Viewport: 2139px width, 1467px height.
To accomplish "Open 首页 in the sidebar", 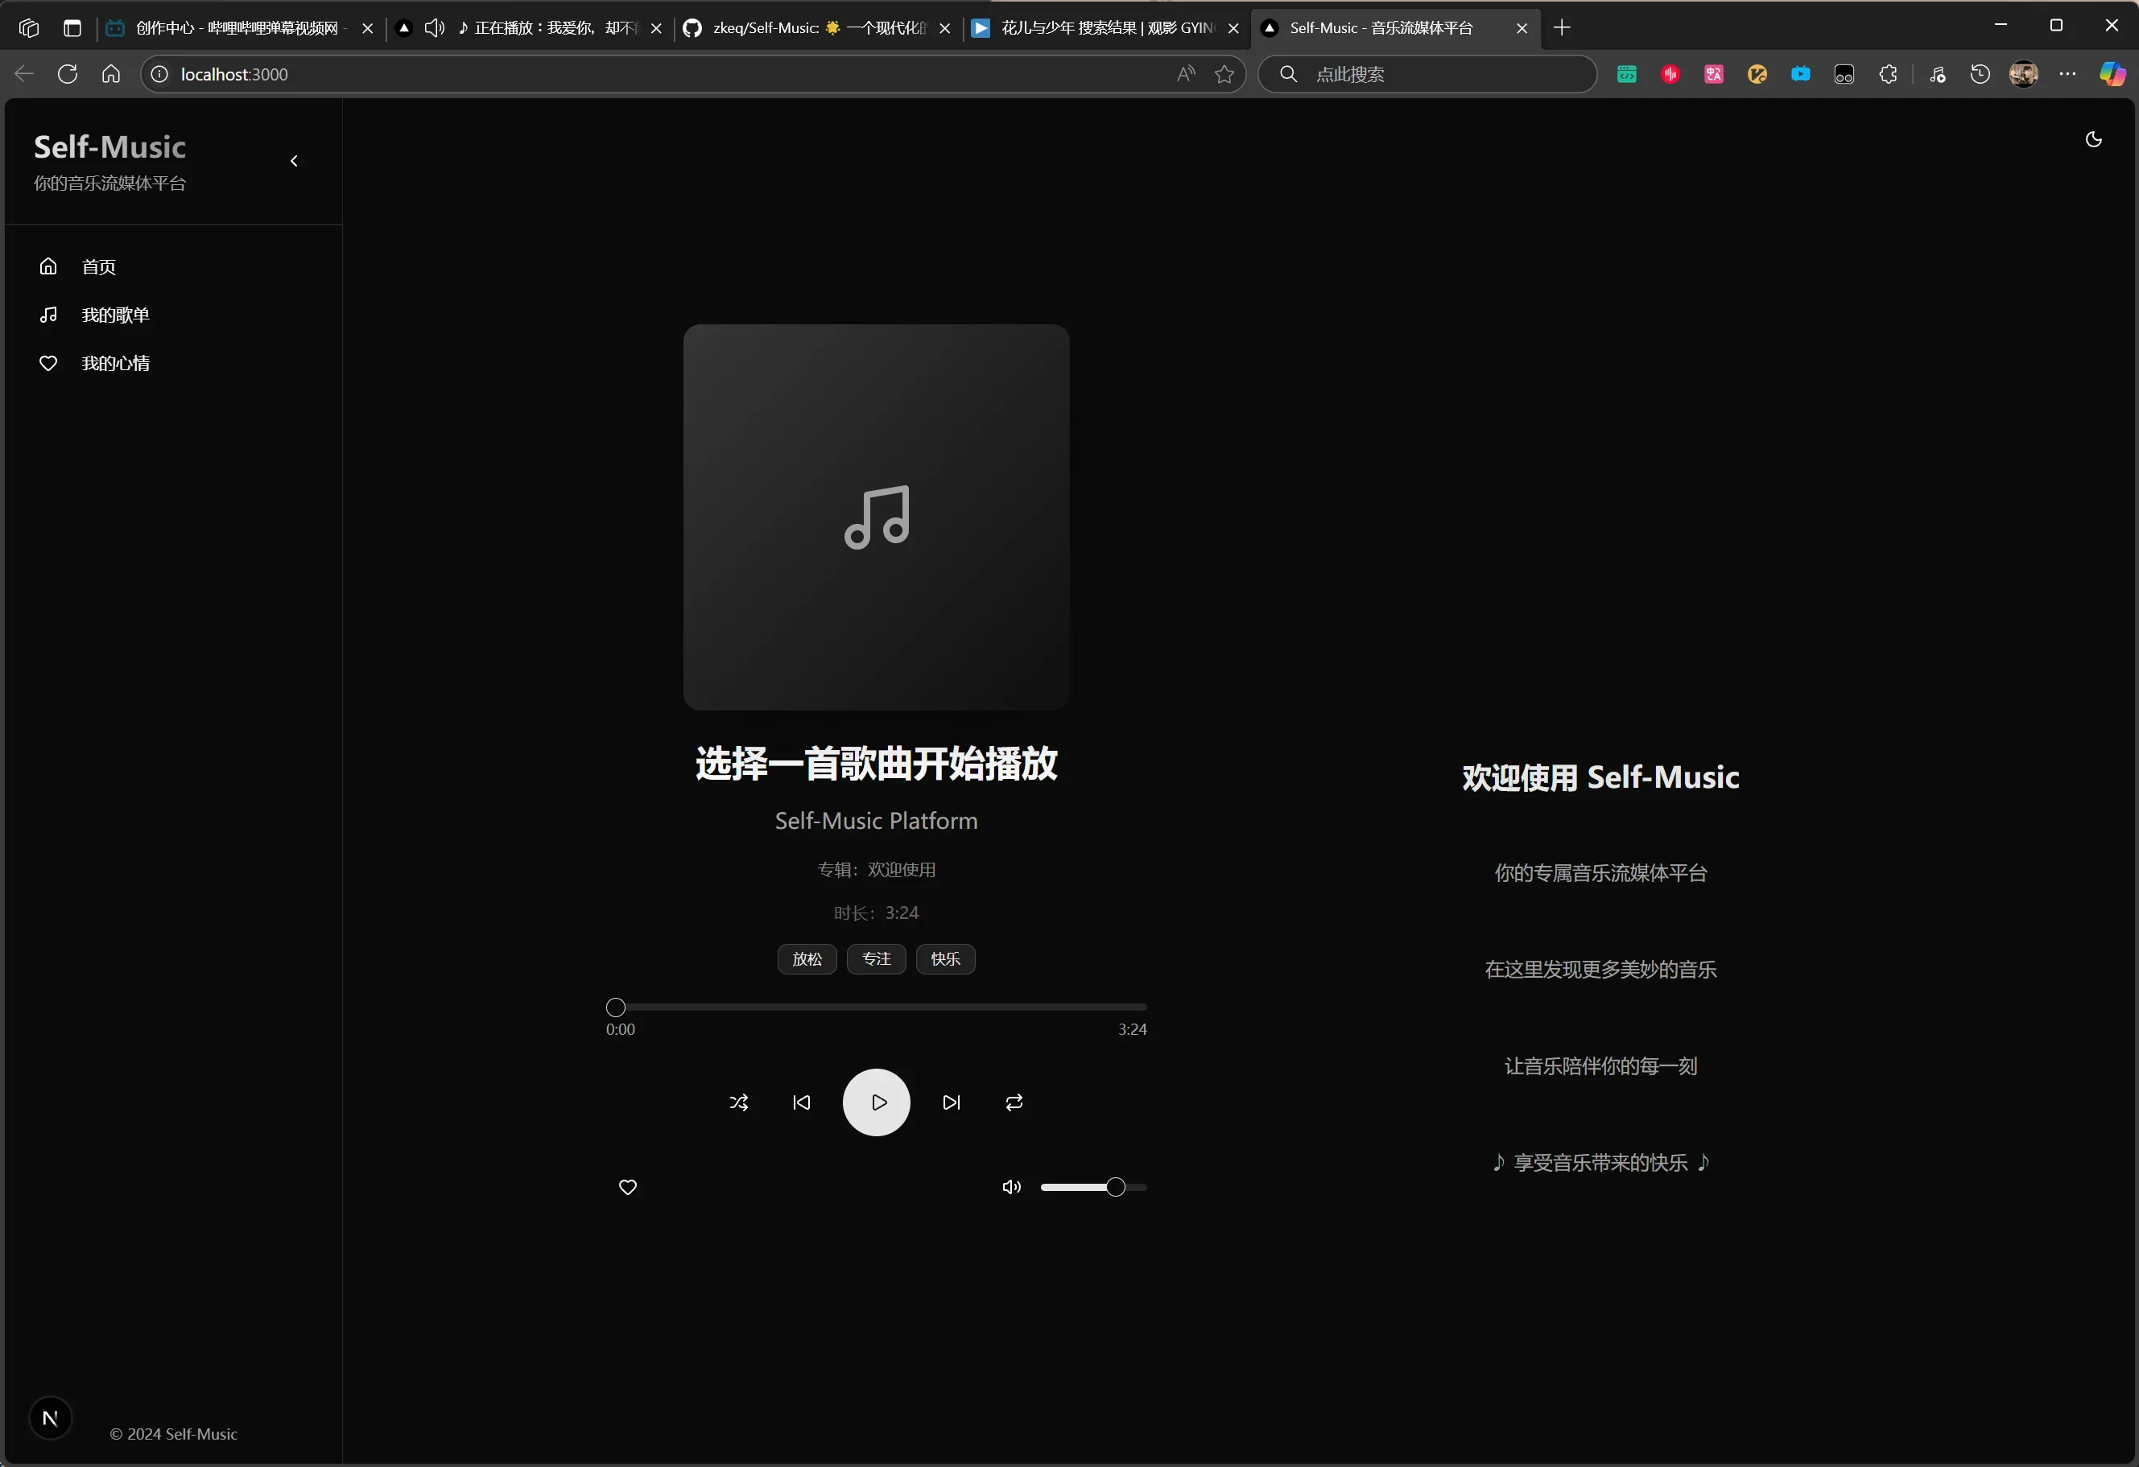I will 98,266.
